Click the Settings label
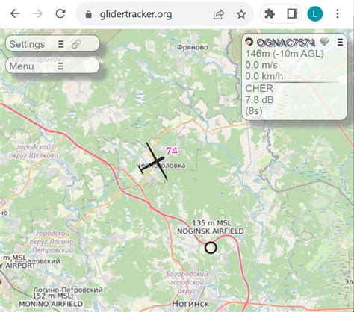This screenshot has height=312, width=354. click(27, 44)
